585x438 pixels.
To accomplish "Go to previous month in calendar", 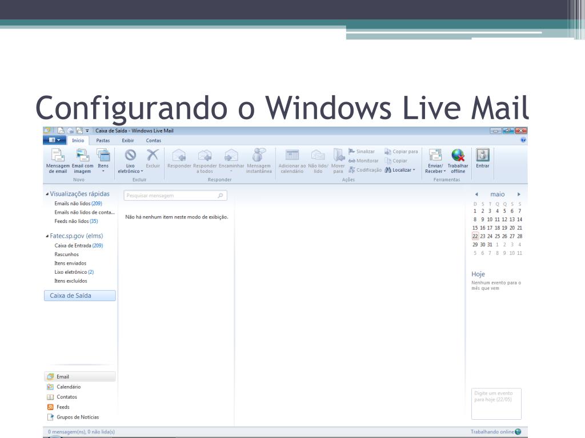I will pos(476,194).
